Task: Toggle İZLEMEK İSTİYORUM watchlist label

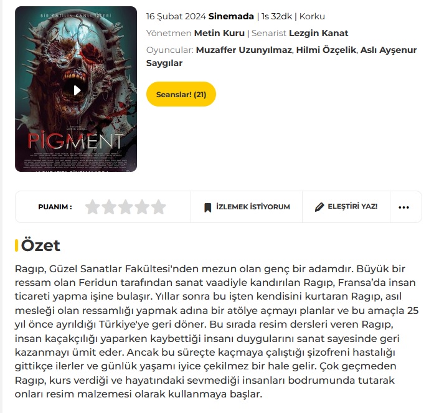Action: (x=253, y=207)
